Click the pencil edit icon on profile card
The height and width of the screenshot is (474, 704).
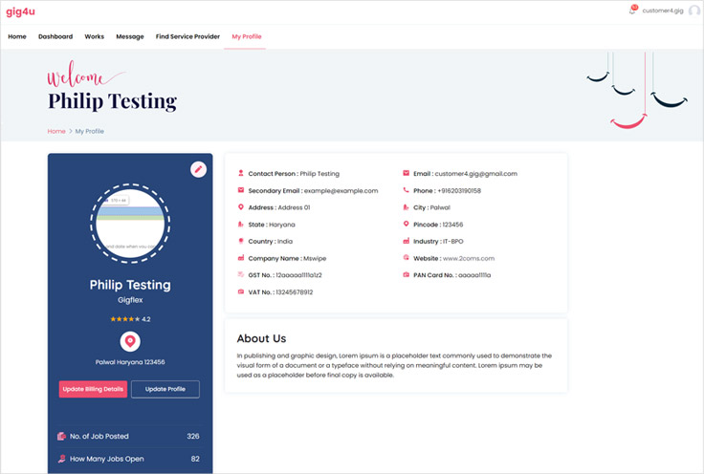[x=198, y=169]
